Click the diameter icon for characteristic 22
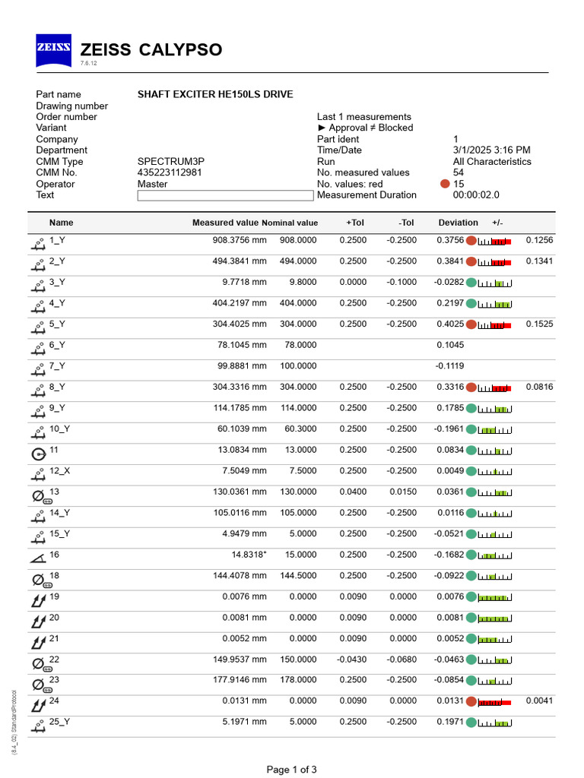The width and height of the screenshot is (584, 778). (40, 664)
